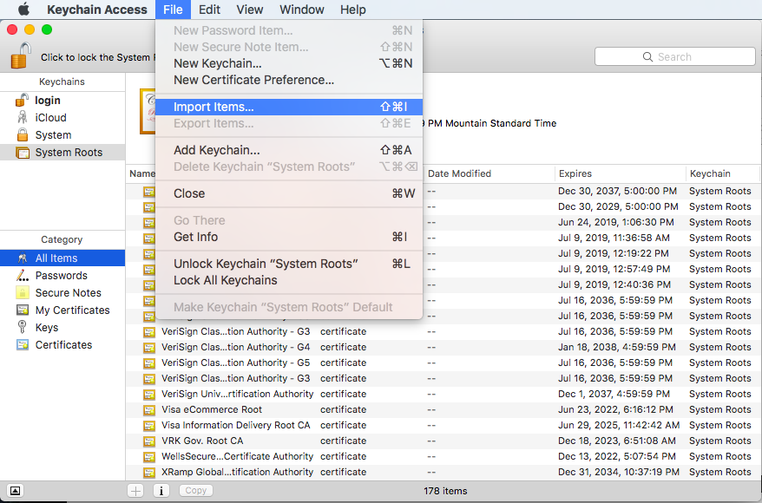Show Secure Notes category
This screenshot has height=503, width=762.
pyautogui.click(x=68, y=293)
